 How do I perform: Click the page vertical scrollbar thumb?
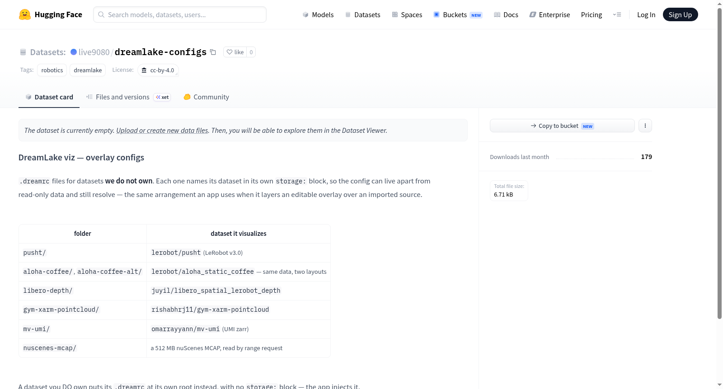pyautogui.click(x=719, y=163)
